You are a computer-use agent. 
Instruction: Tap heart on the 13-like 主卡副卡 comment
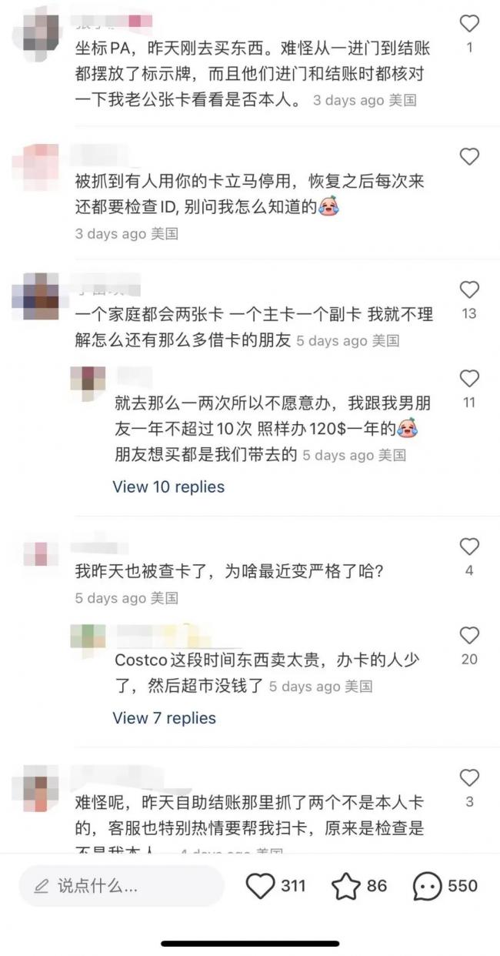(469, 289)
